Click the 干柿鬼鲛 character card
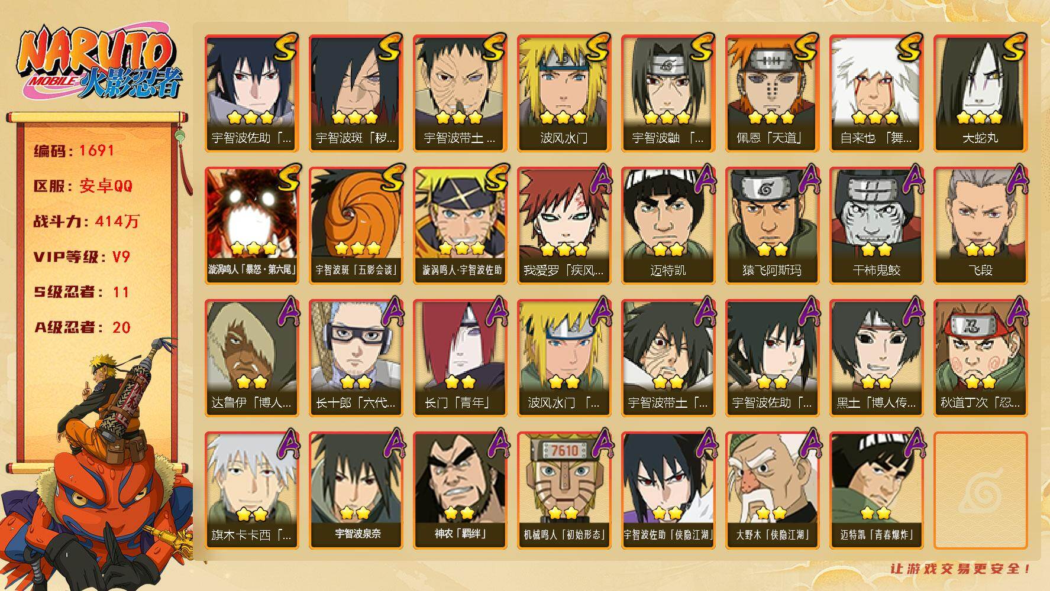 [876, 225]
